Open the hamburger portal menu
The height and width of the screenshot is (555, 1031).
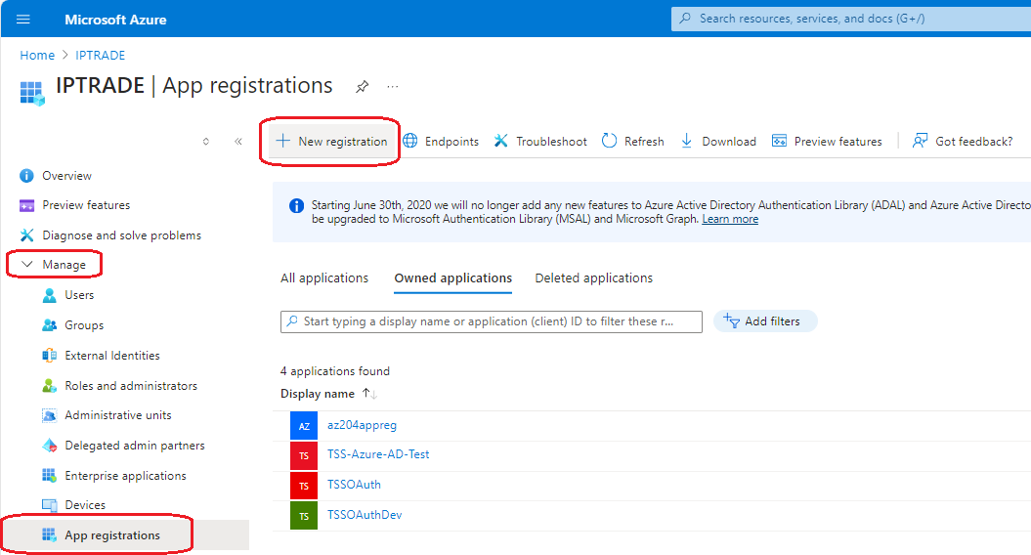point(23,20)
